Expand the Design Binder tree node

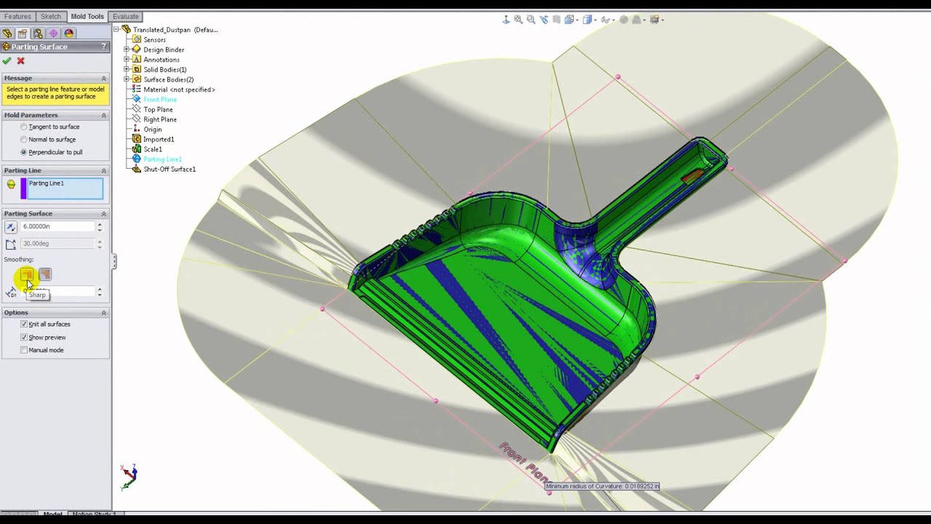tap(127, 49)
